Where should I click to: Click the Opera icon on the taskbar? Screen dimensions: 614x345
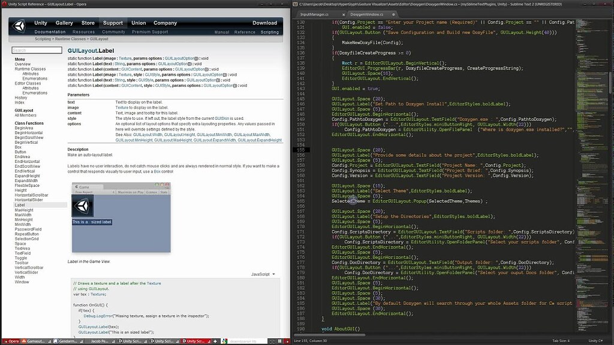pos(6,341)
